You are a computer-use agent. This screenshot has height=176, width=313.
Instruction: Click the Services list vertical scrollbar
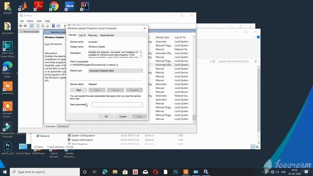[x=194, y=79]
